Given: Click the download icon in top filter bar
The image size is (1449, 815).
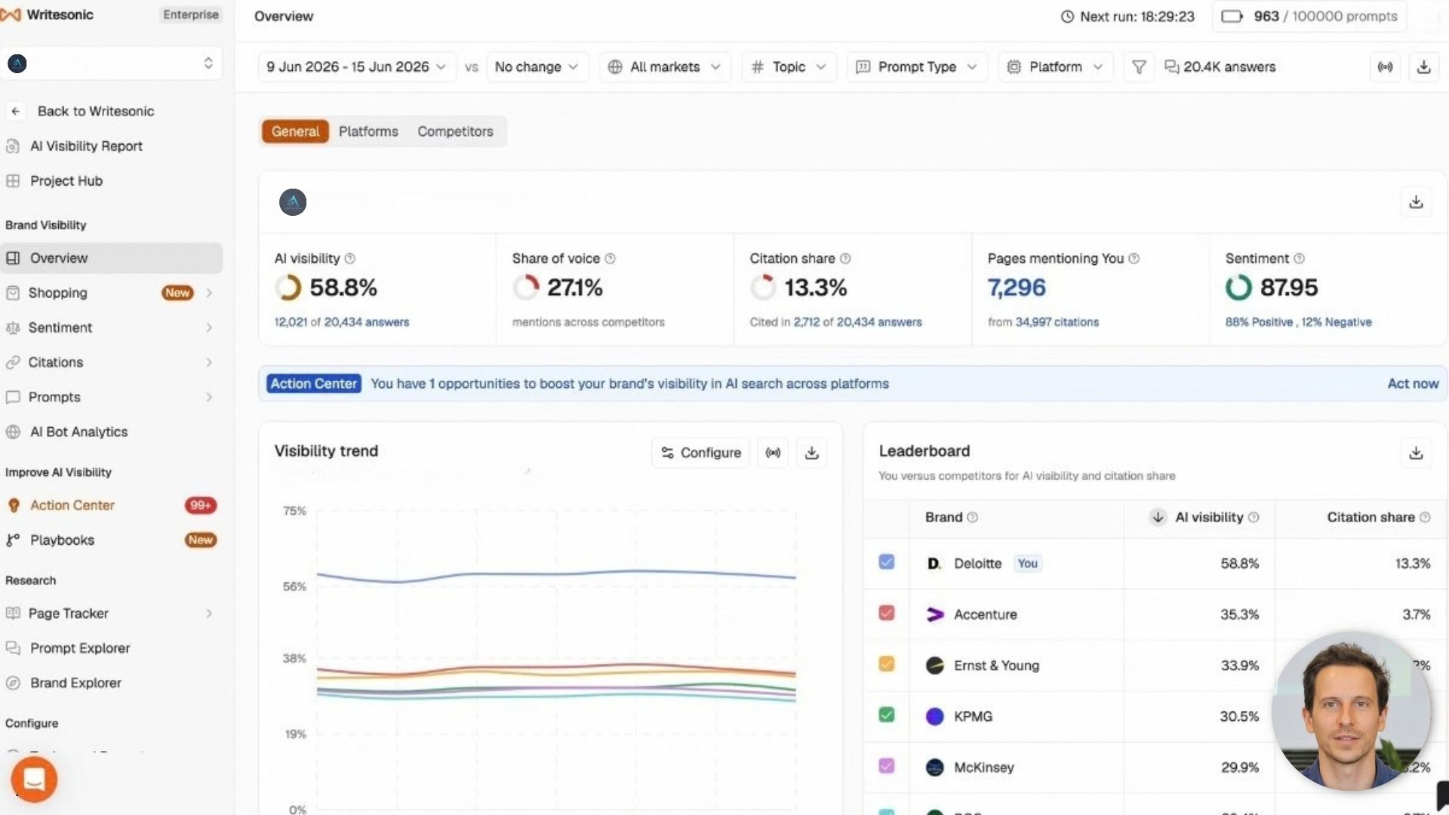Looking at the screenshot, I should tap(1423, 67).
